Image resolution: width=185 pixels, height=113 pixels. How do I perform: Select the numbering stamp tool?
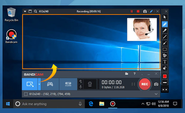[165, 55]
